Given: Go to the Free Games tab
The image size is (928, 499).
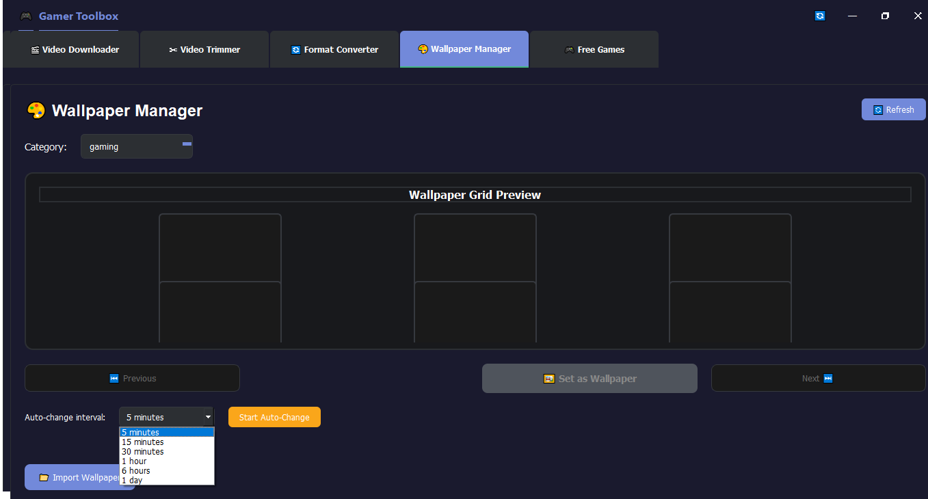Looking at the screenshot, I should tap(594, 49).
